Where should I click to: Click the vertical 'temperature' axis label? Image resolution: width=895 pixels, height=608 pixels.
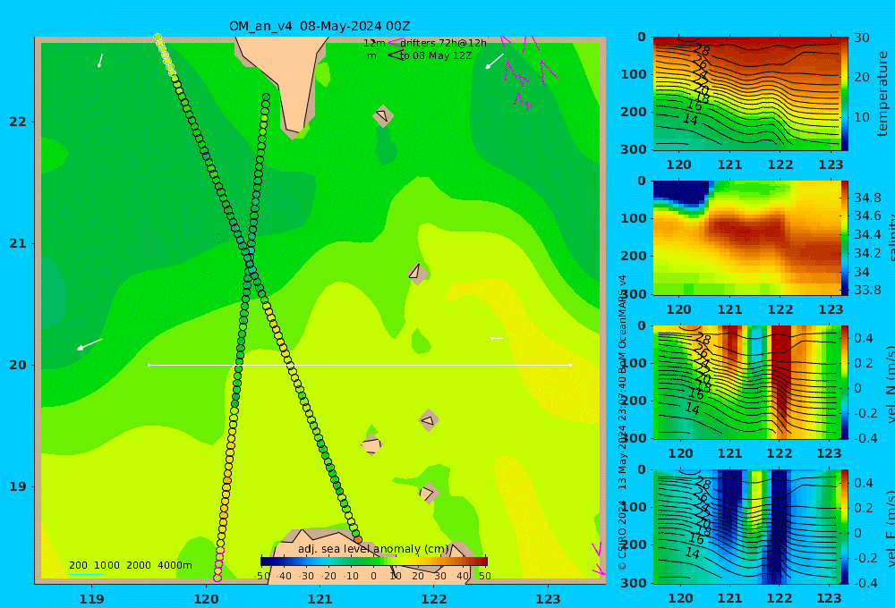pyautogui.click(x=883, y=94)
